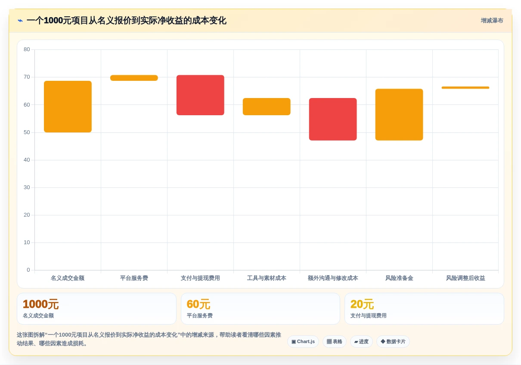The width and height of the screenshot is (521, 365).
Task: Click the 增减瀑布 label in header
Action: (492, 21)
